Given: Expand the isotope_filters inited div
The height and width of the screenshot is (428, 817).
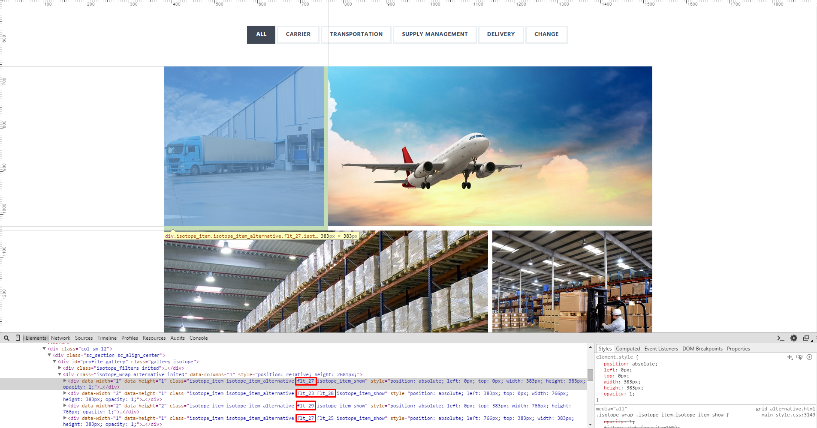Looking at the screenshot, I should pyautogui.click(x=60, y=368).
